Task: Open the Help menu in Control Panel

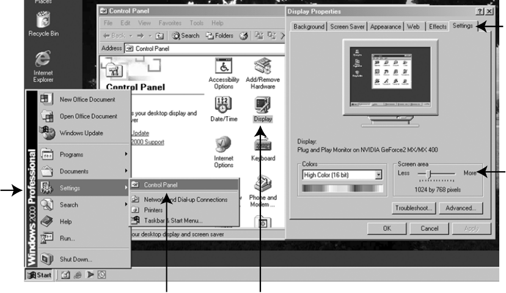Action: tap(217, 23)
